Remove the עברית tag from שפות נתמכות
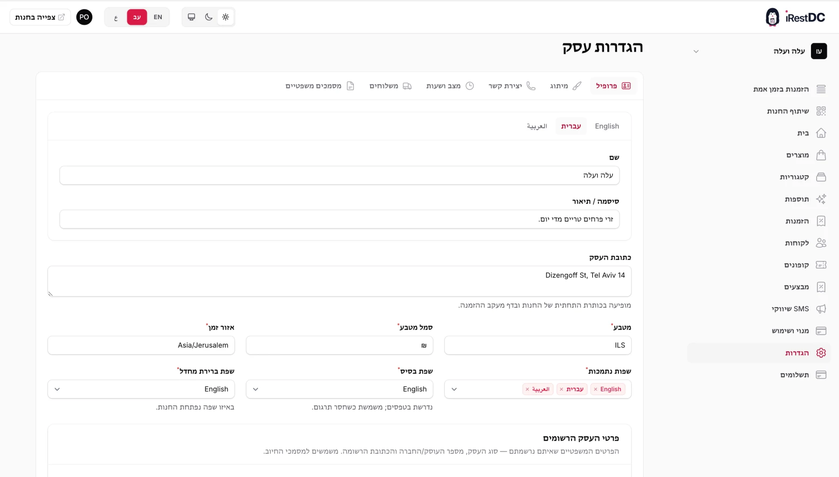The height and width of the screenshot is (477, 839). coord(562,389)
